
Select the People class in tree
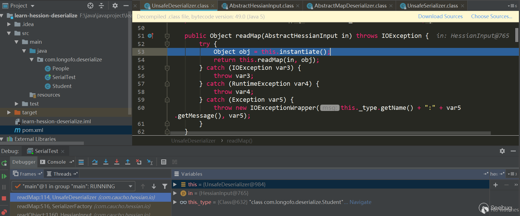point(61,69)
